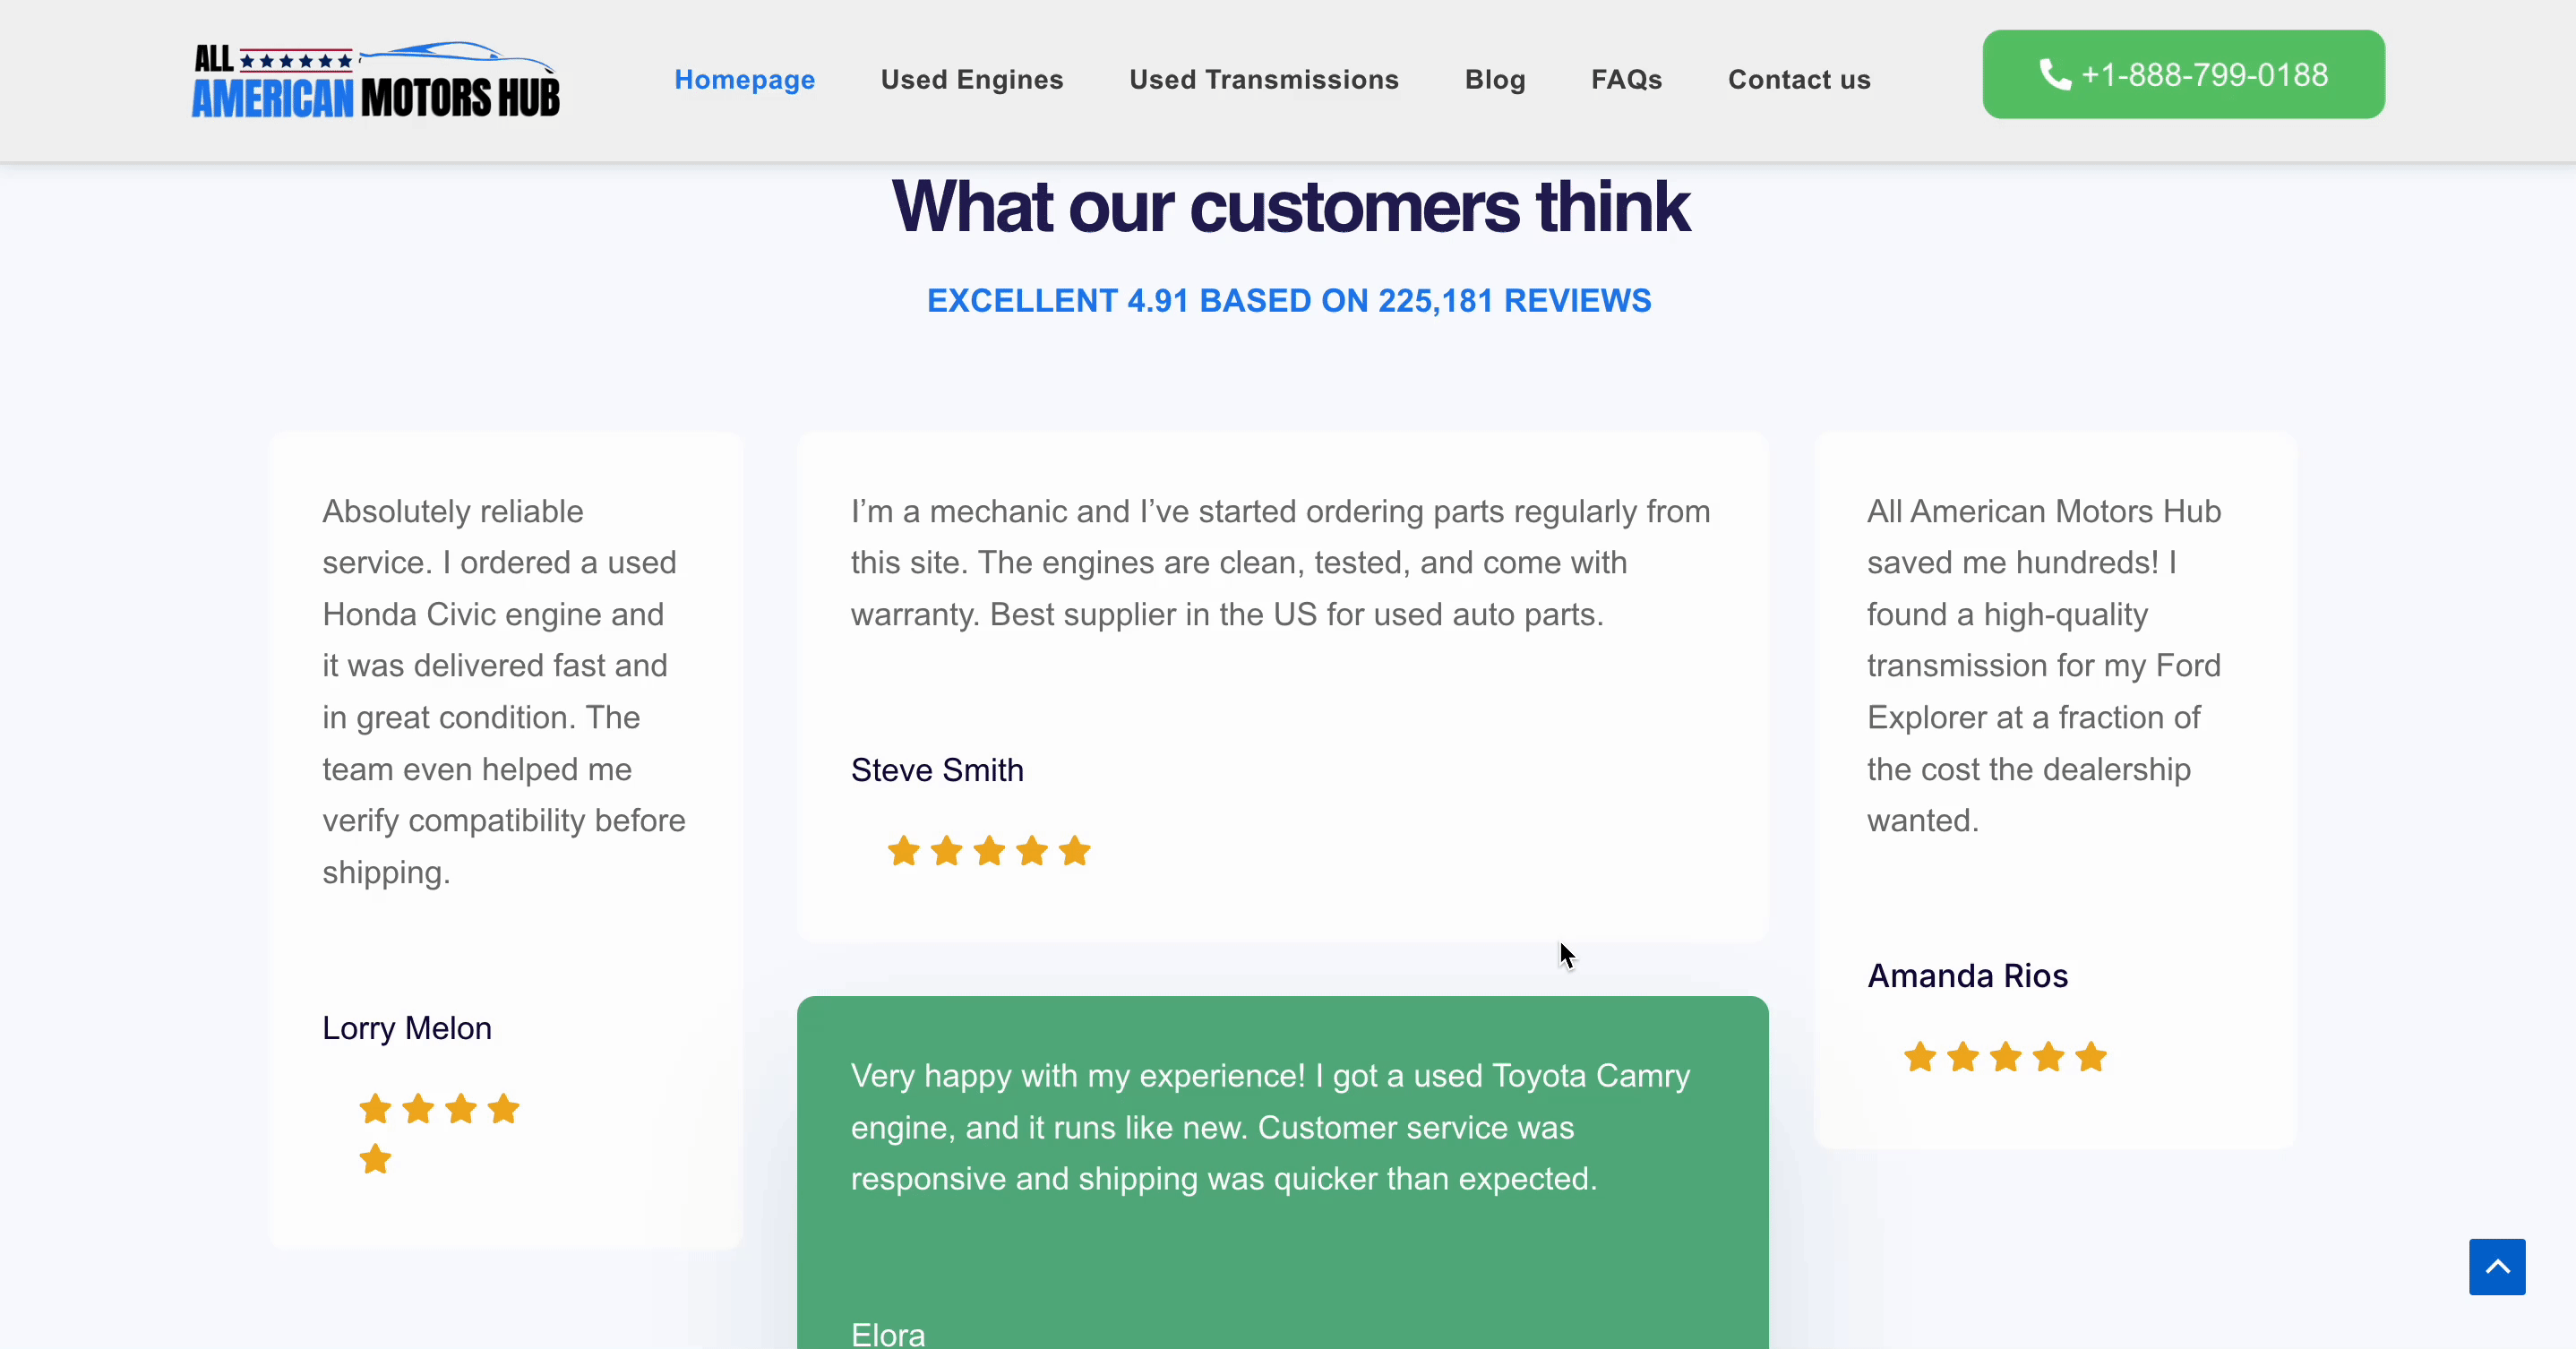Viewport: 2576px width, 1349px height.
Task: Click the All American Motors Hub logo
Action: (375, 80)
